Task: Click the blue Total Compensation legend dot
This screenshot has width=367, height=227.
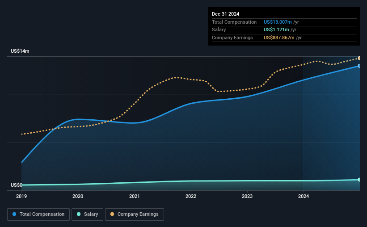Action: 14,214
